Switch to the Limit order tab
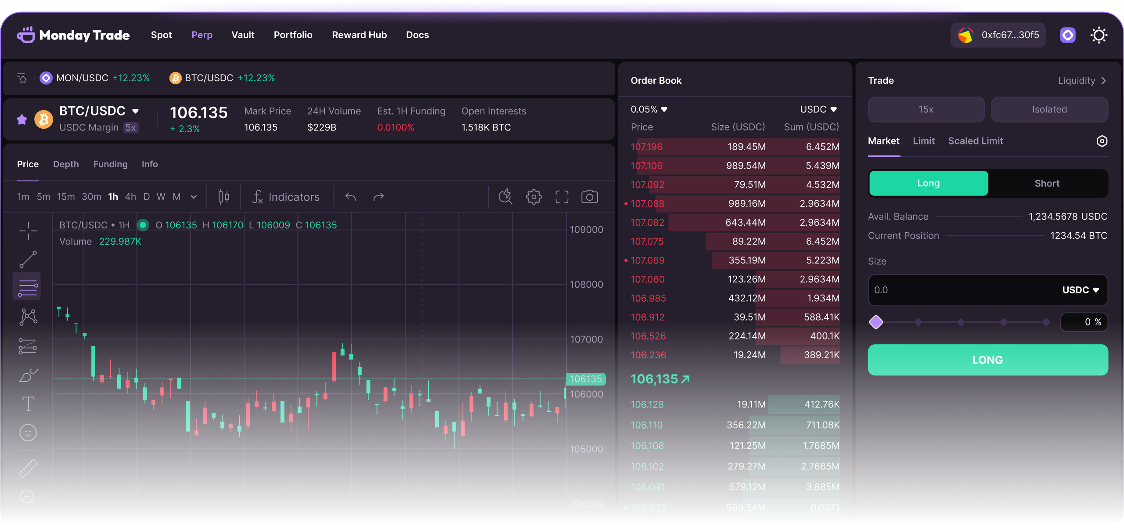The height and width of the screenshot is (530, 1124). pyautogui.click(x=923, y=141)
